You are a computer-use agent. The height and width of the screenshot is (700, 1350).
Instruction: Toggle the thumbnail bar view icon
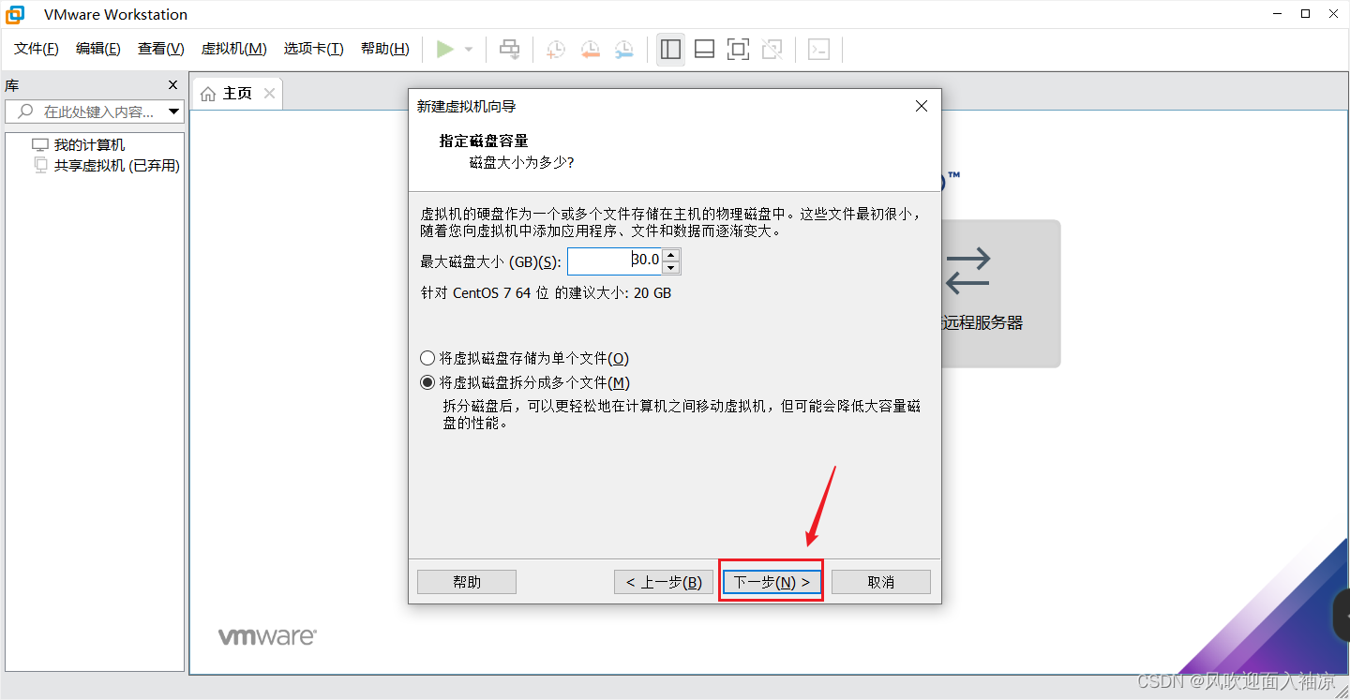pyautogui.click(x=704, y=50)
